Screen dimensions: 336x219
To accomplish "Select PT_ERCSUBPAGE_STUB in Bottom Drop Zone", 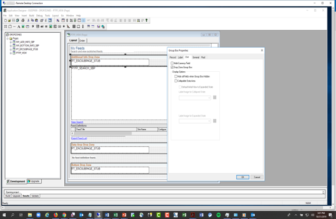I will click(110, 170).
